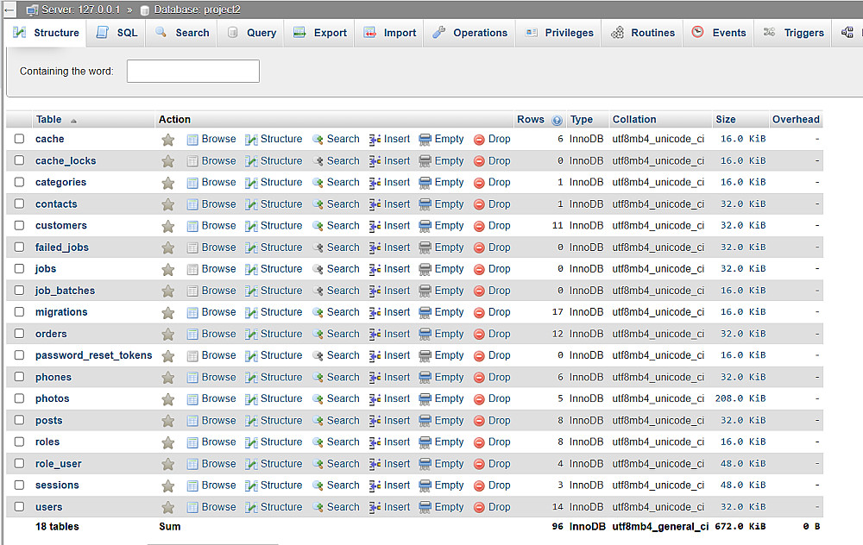The image size is (863, 545).
Task: Tick the categories table checkbox
Action: (19, 182)
